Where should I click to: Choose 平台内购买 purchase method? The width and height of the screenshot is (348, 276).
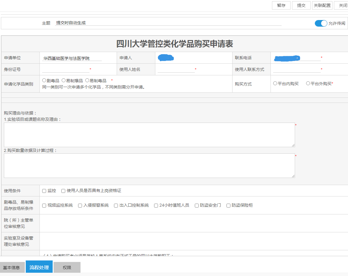(275, 83)
